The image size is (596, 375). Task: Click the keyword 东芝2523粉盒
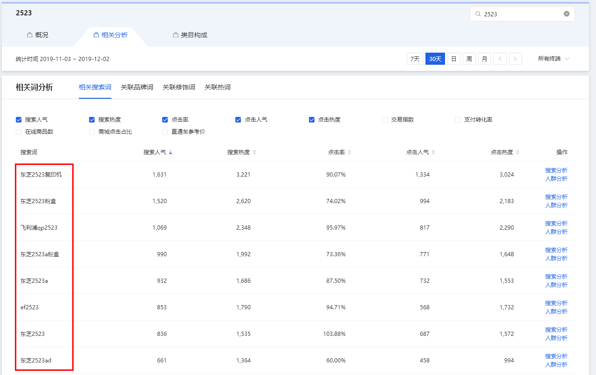point(39,201)
